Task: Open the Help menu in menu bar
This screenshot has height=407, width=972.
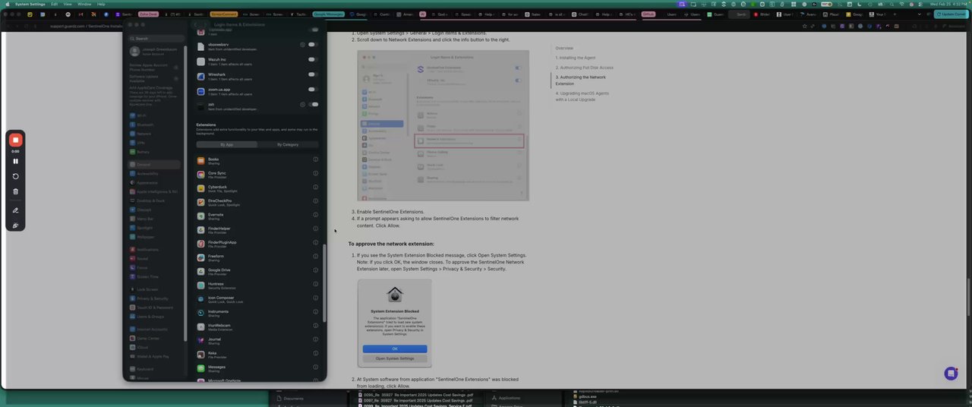Action: point(101,4)
